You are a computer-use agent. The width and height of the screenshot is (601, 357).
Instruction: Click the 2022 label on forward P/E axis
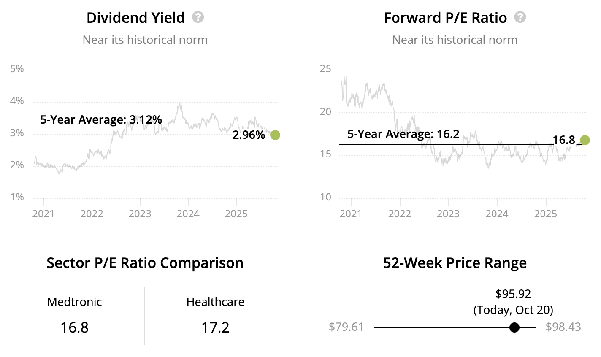click(x=399, y=214)
